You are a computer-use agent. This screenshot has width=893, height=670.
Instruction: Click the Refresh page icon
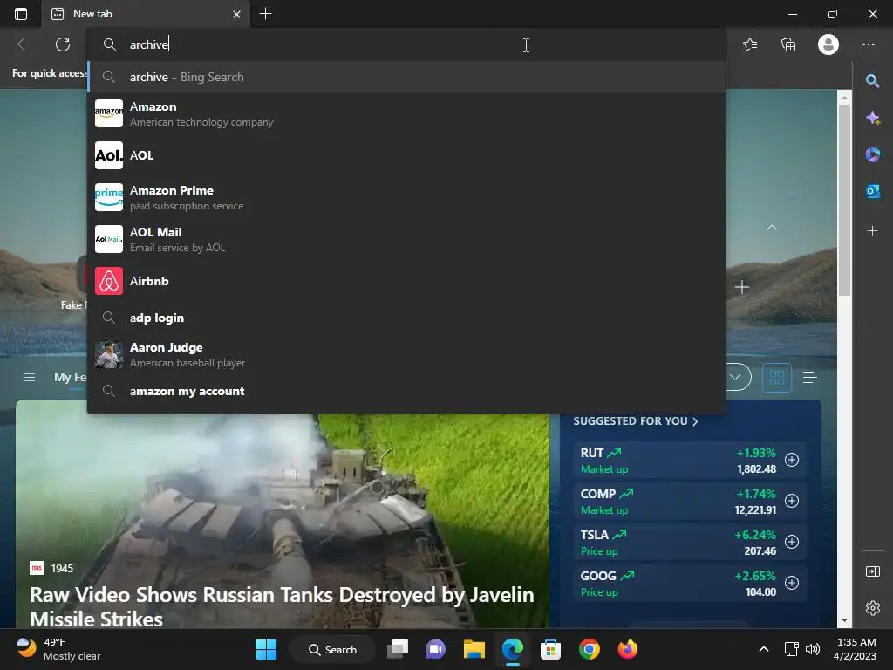tap(63, 44)
